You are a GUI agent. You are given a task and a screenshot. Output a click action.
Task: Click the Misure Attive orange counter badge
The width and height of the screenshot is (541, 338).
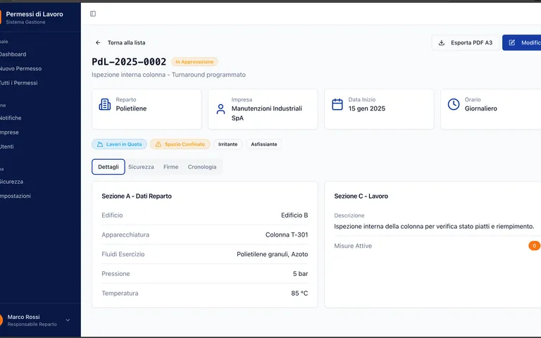535,246
